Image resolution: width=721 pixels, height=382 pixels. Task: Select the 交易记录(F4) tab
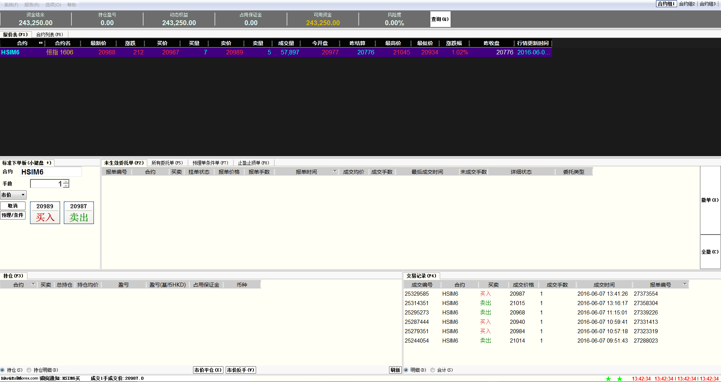421,276
